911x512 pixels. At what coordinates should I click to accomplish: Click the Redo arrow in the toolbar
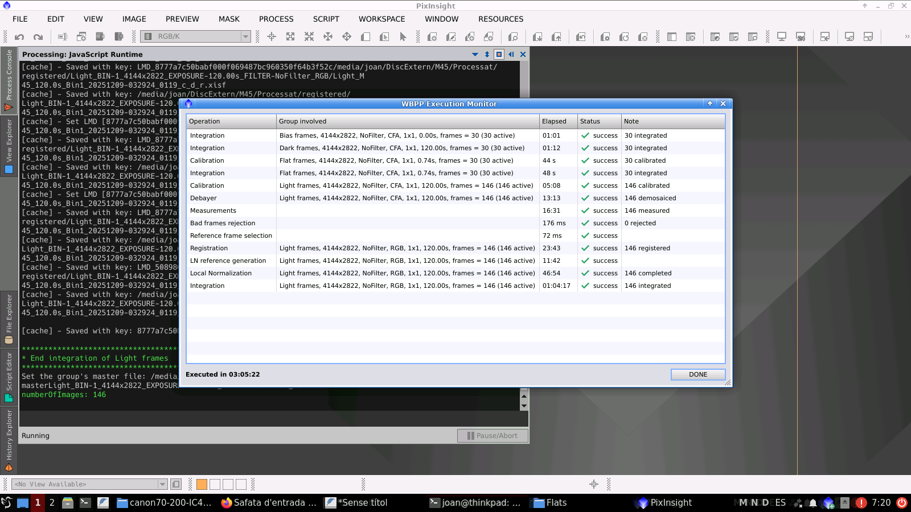point(38,37)
